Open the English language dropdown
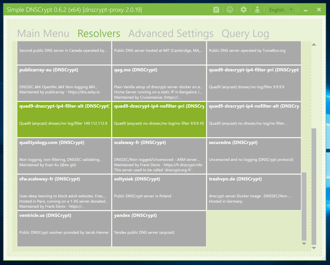 click(x=281, y=10)
